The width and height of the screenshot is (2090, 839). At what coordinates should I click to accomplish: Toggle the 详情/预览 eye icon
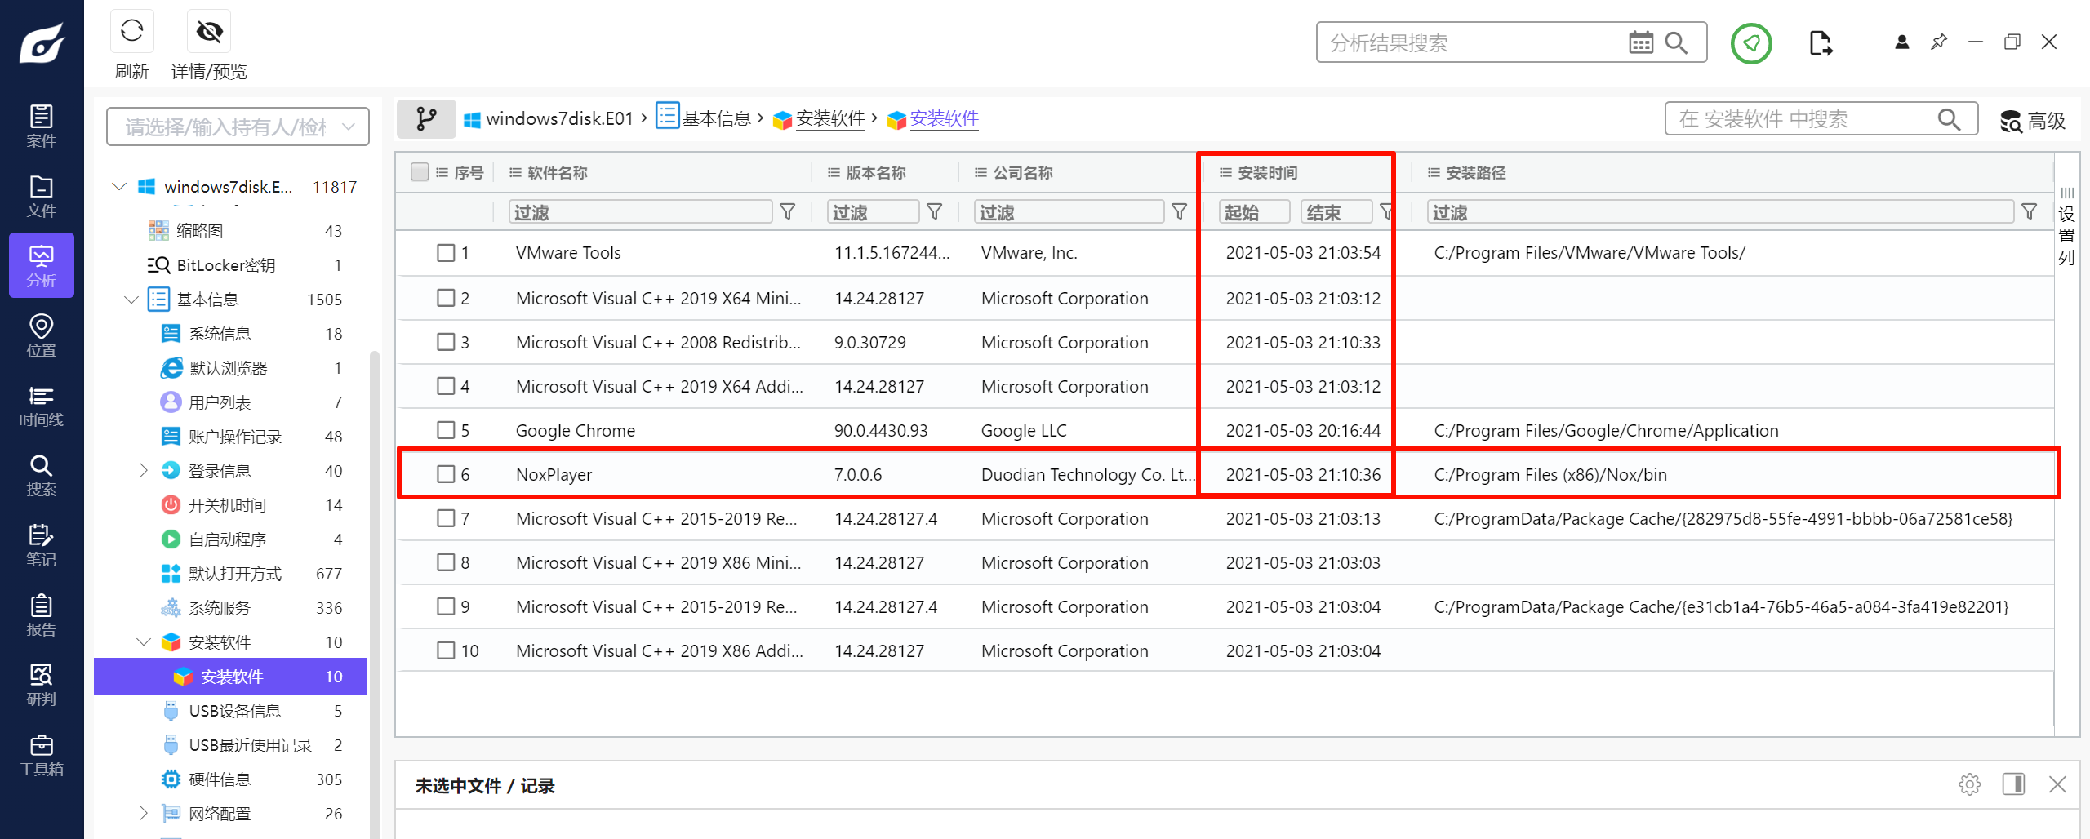(x=209, y=31)
